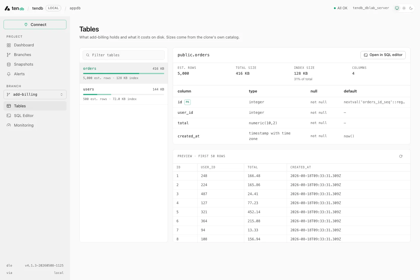
Task: Click the USER_ID preview column header
Action: [208, 167]
